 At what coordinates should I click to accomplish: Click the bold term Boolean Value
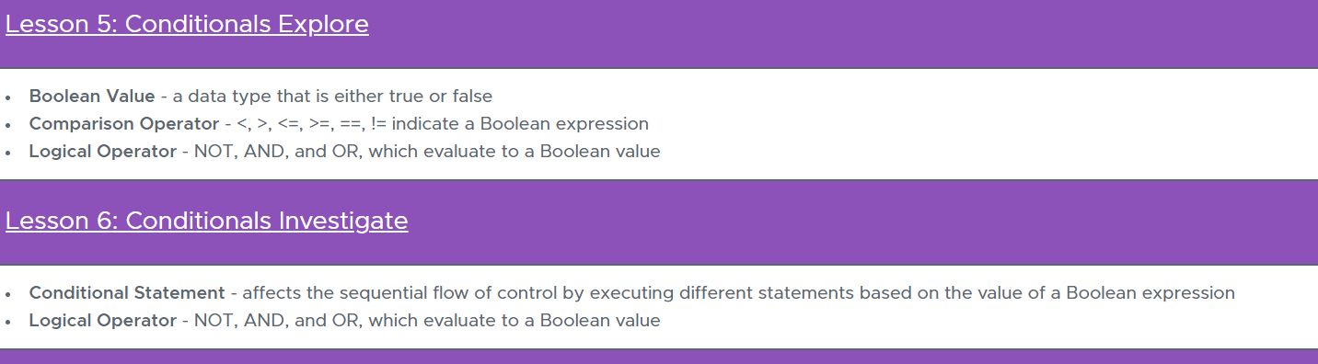coord(92,96)
